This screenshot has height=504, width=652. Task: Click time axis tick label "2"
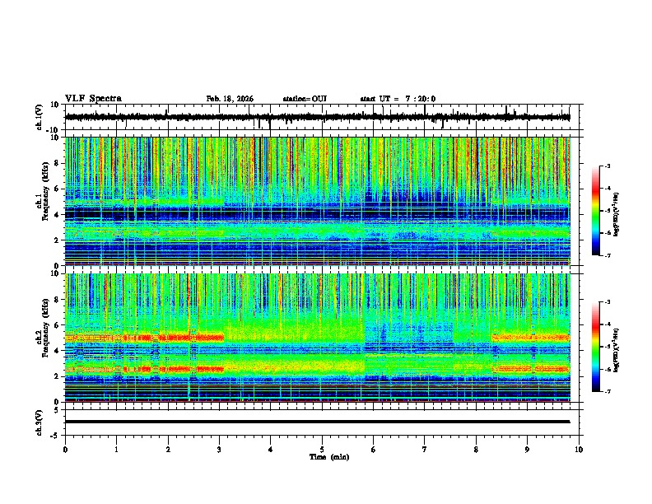coord(168,450)
